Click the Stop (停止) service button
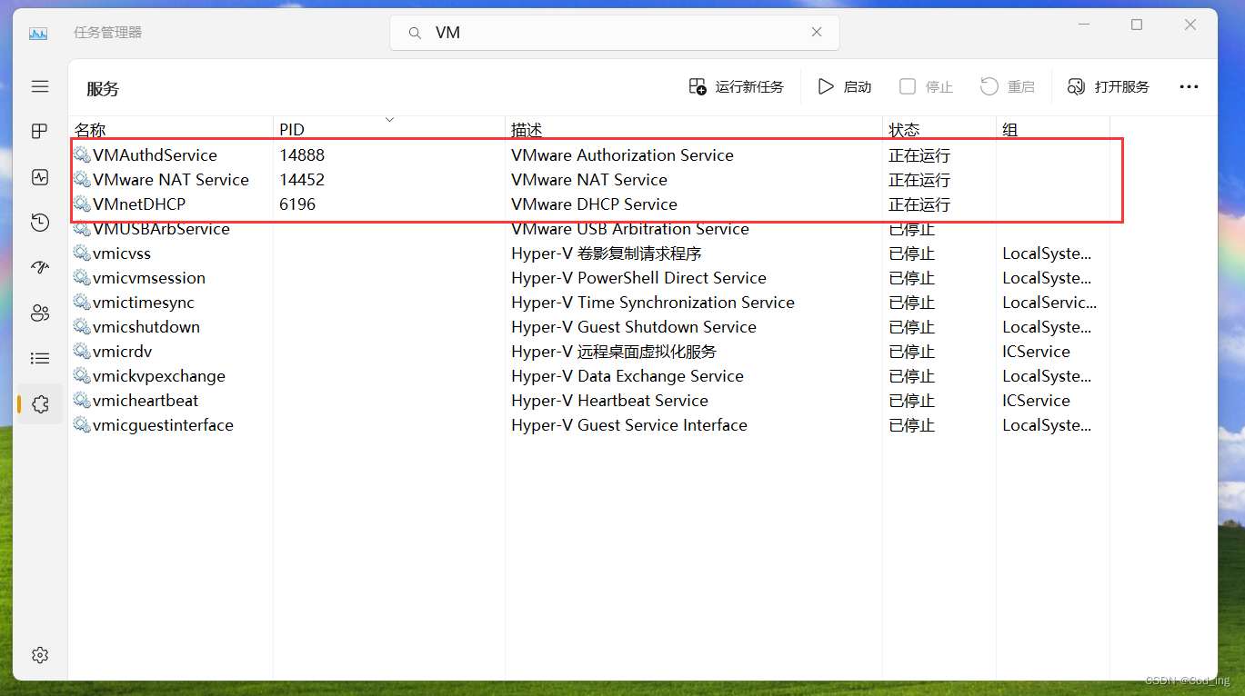The height and width of the screenshot is (696, 1245). click(926, 86)
